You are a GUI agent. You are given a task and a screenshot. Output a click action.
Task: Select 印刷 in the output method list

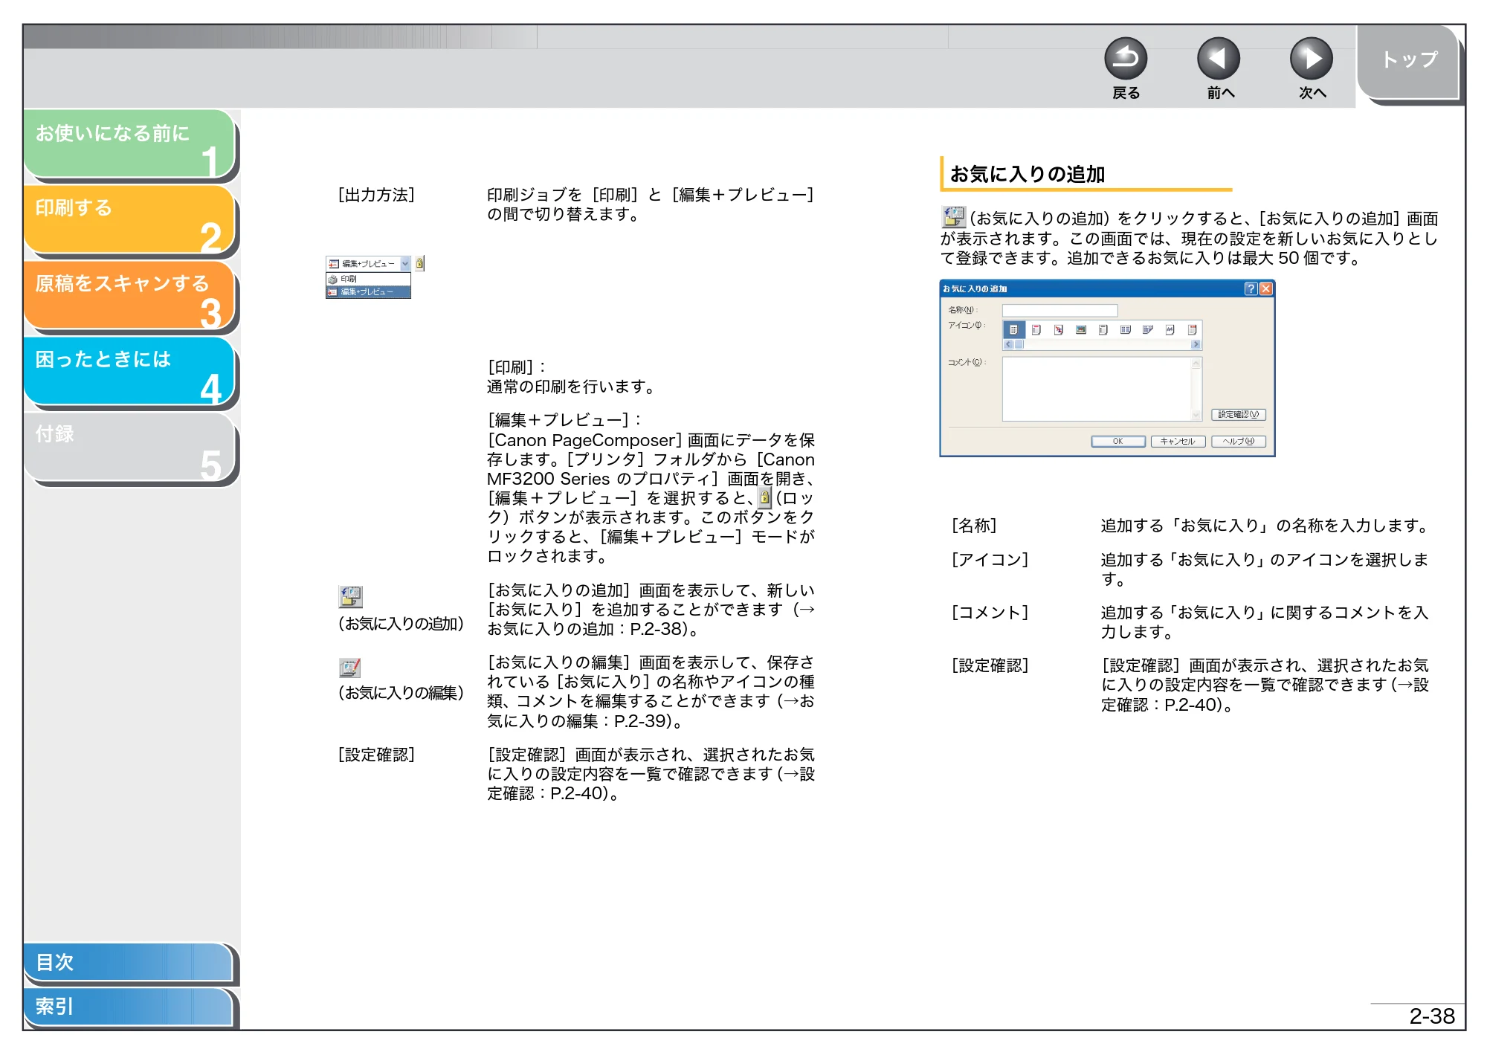[x=368, y=279]
